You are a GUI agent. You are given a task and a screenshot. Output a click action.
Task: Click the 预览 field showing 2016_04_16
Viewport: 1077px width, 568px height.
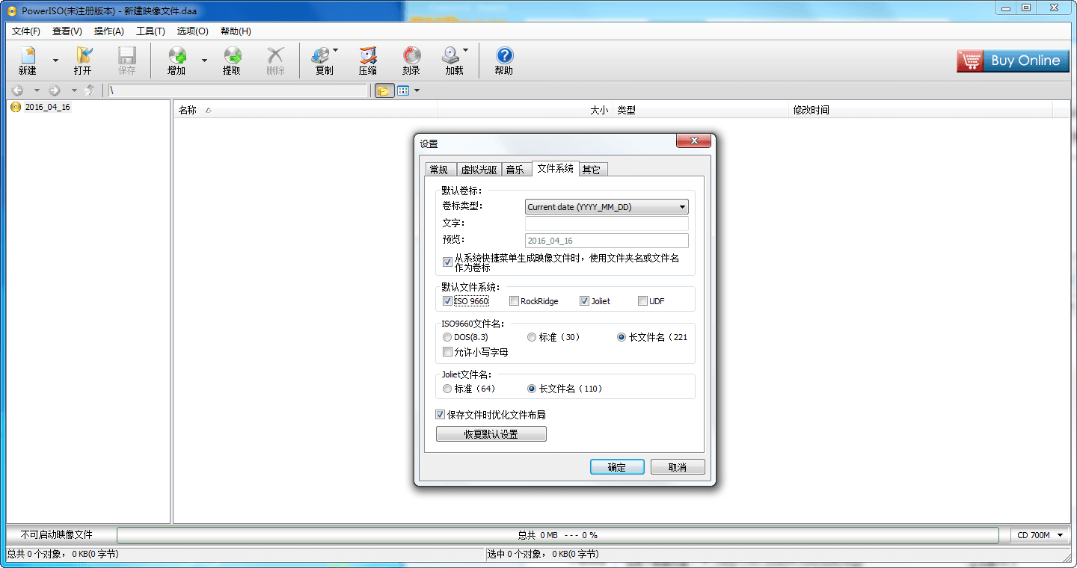(x=607, y=241)
